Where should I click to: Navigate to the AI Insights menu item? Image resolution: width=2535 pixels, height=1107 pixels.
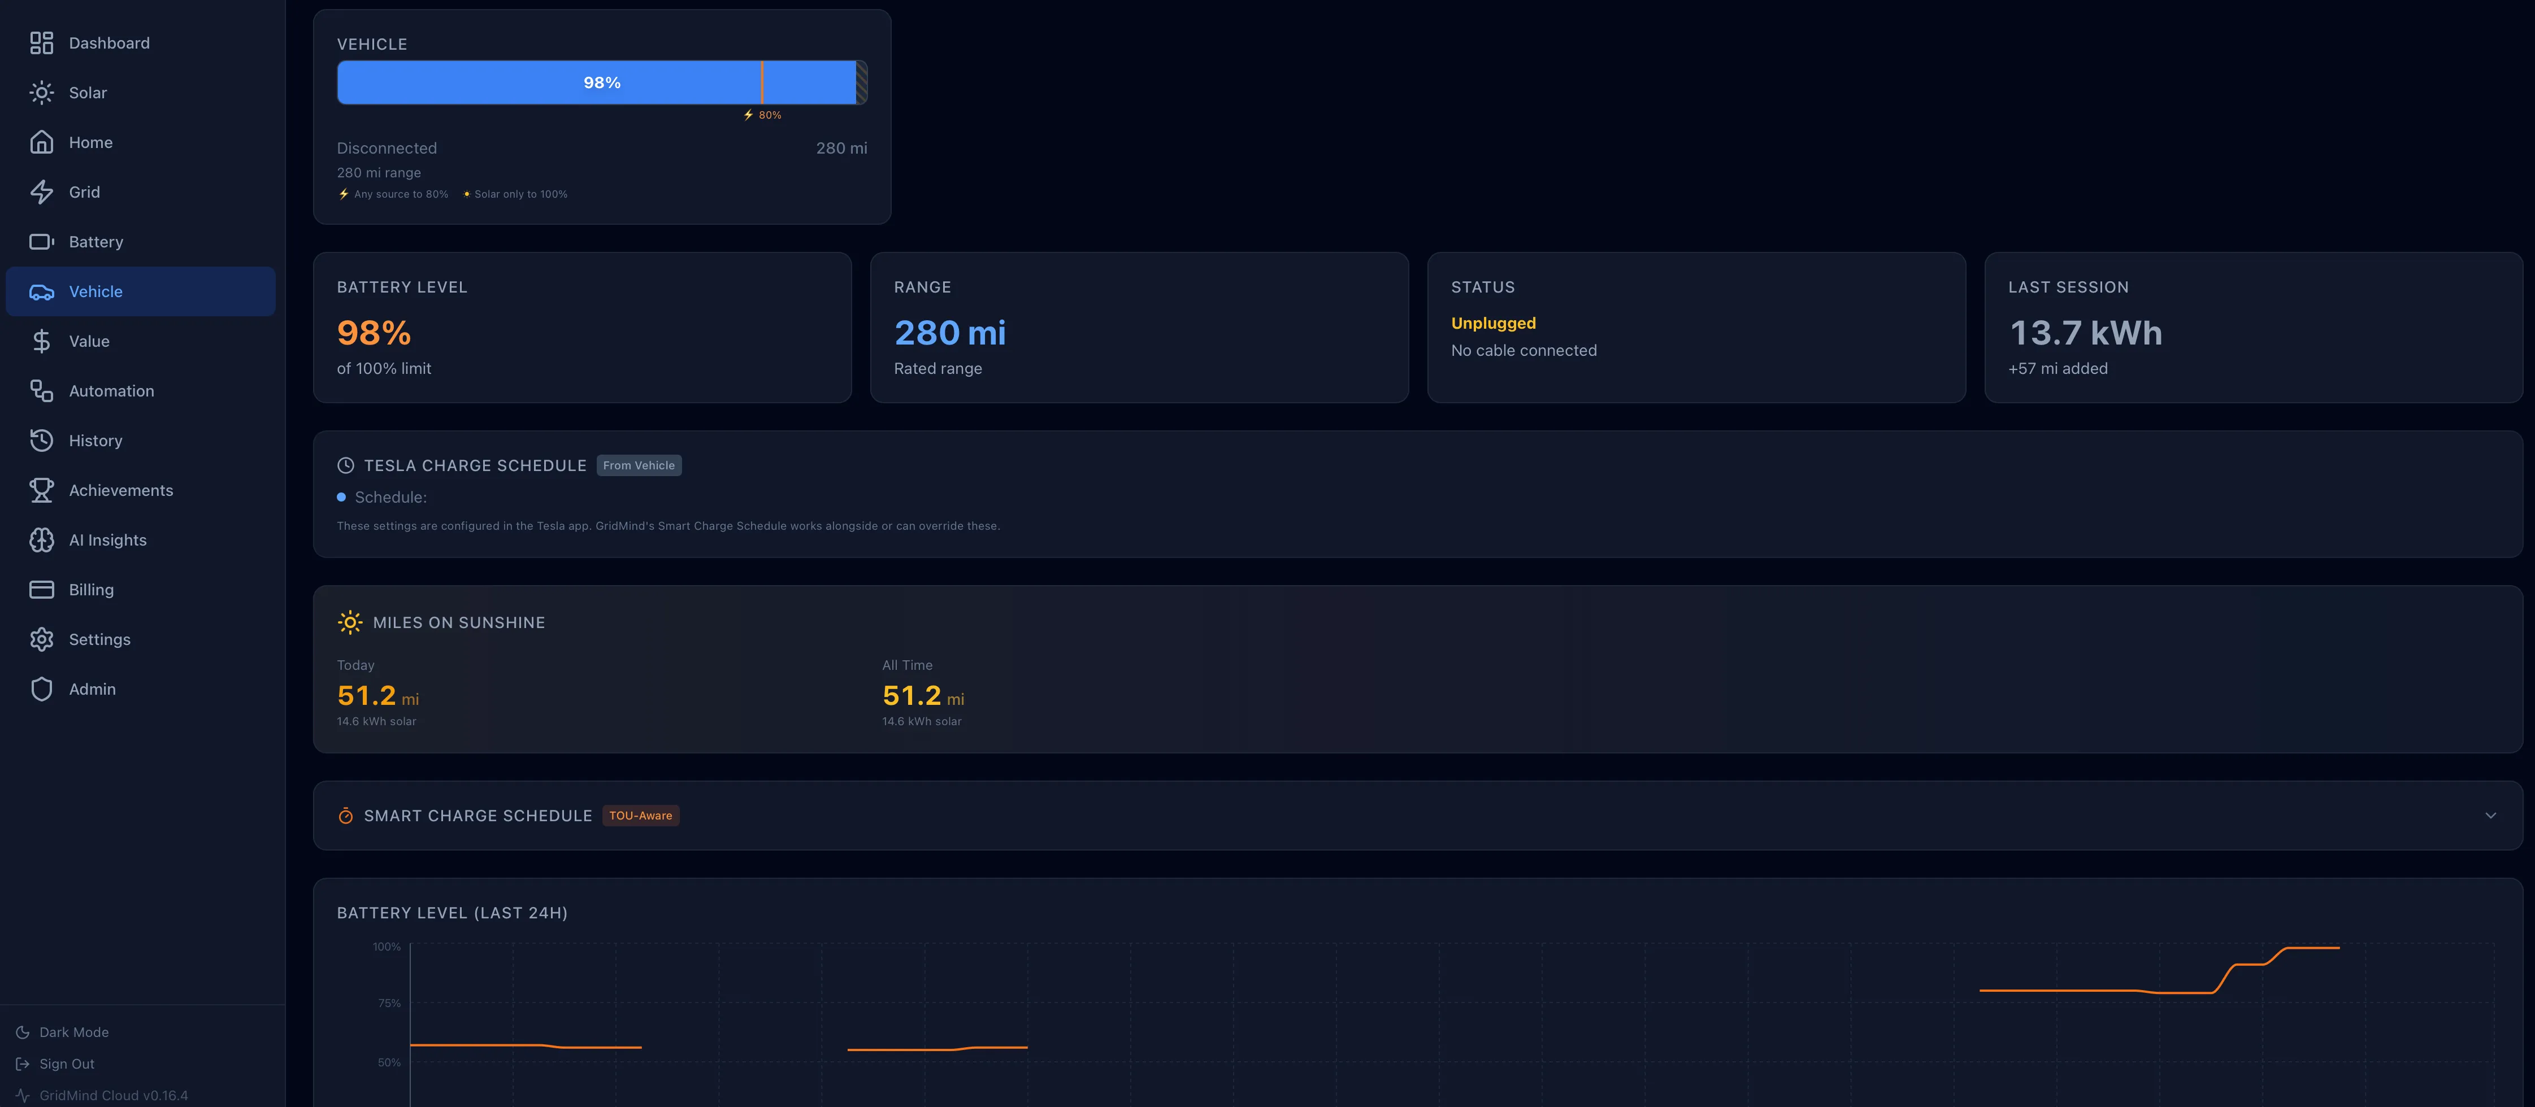[141, 540]
